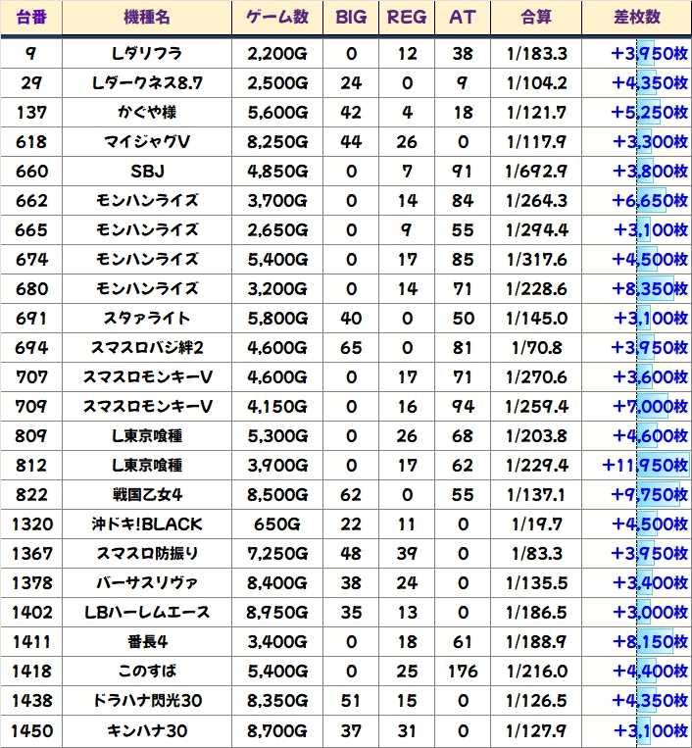The width and height of the screenshot is (692, 748).
Task: Click machine number 809
Action: [x=31, y=436]
